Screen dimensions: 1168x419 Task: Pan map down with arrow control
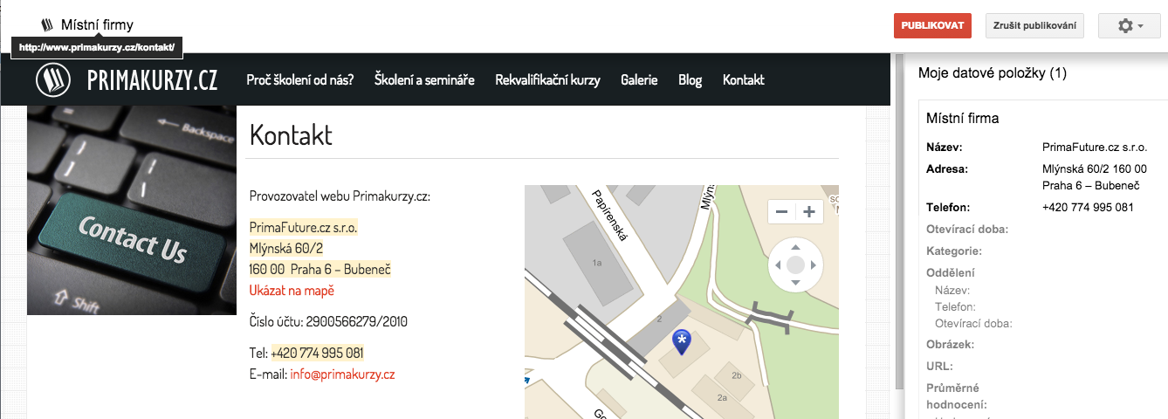(795, 283)
